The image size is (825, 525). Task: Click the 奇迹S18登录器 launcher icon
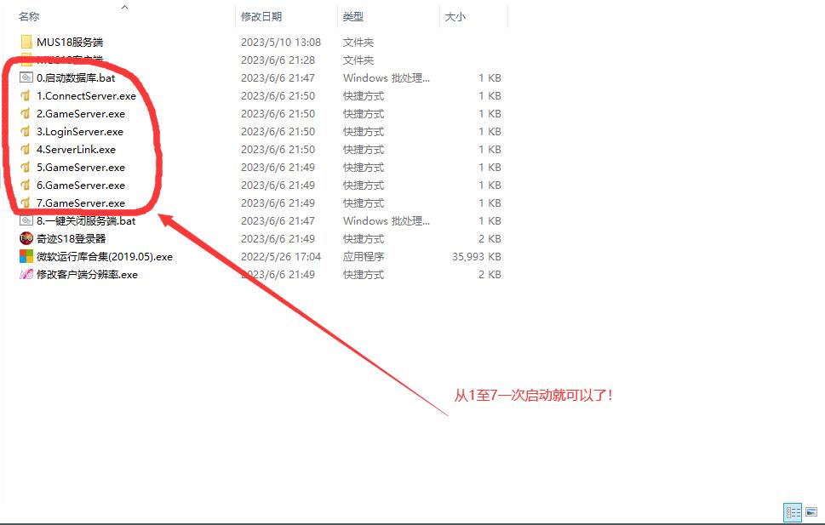coord(26,238)
